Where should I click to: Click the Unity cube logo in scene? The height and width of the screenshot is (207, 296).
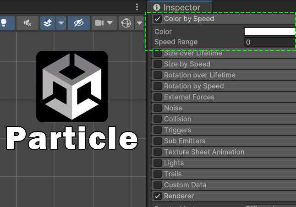pos(72,87)
